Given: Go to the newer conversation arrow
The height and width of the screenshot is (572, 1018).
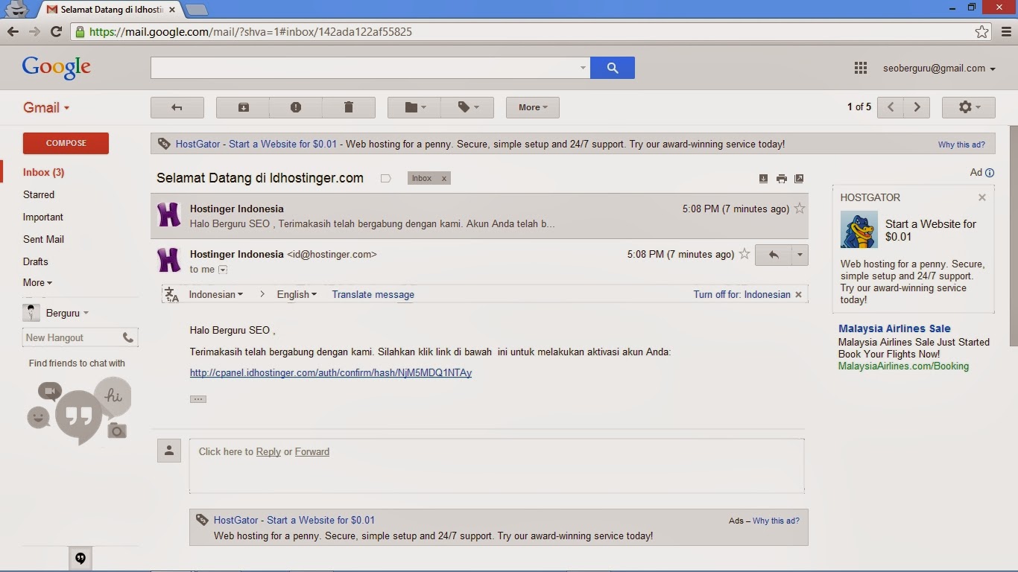Looking at the screenshot, I should point(891,107).
